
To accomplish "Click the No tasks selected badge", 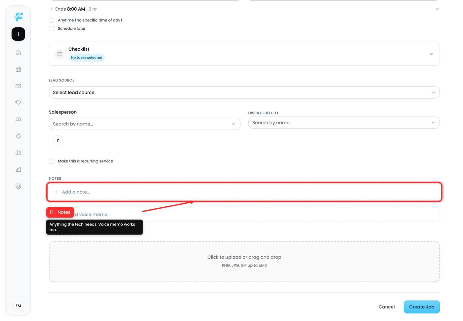I will [87, 57].
